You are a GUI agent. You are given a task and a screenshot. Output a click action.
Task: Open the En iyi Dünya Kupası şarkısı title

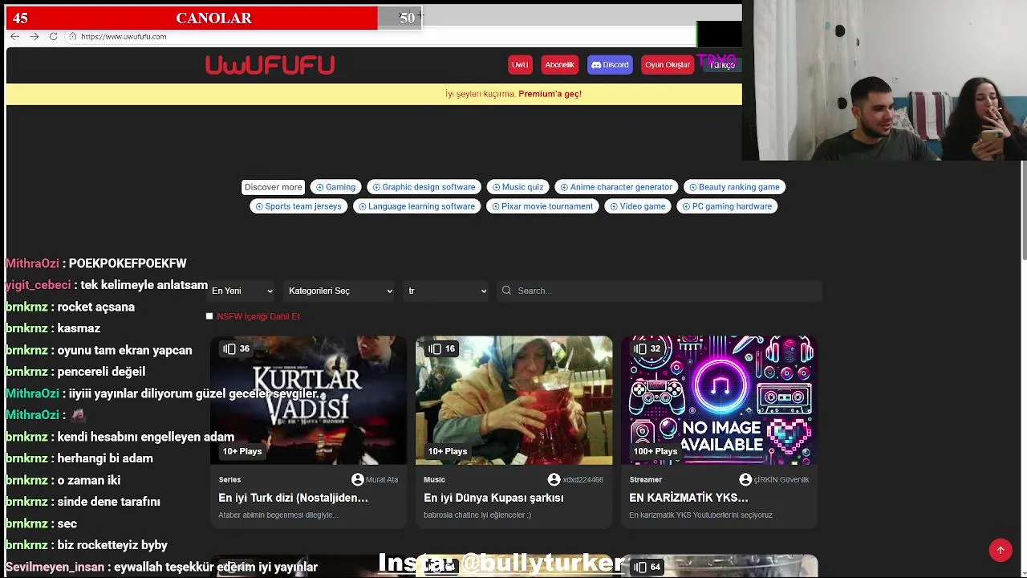click(493, 498)
